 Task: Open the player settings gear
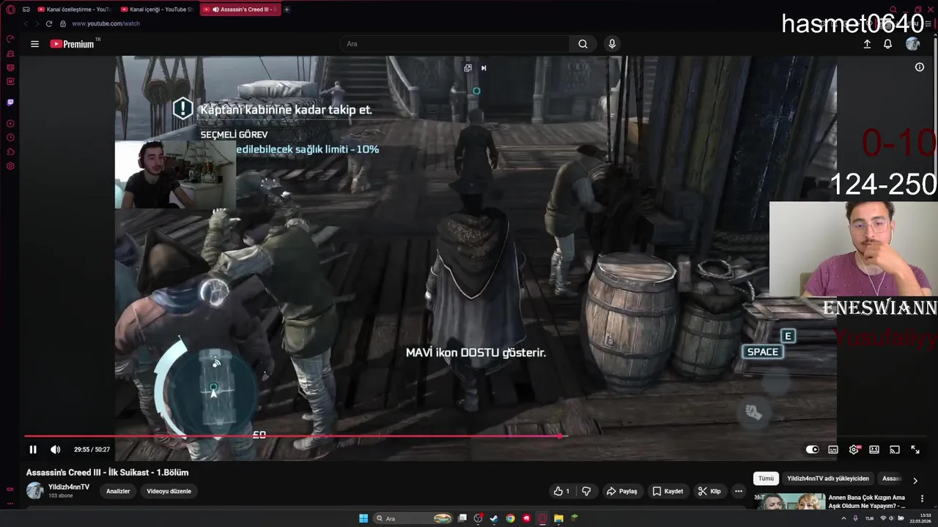pos(854,449)
